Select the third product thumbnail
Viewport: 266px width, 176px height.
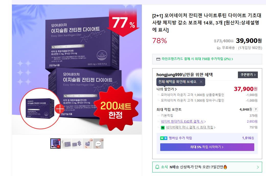[x=77, y=144]
